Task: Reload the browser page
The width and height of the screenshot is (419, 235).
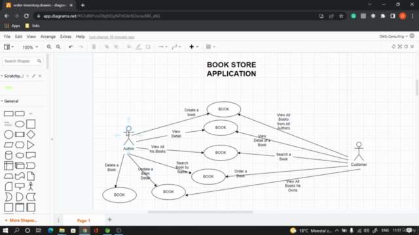Action: coord(26,16)
